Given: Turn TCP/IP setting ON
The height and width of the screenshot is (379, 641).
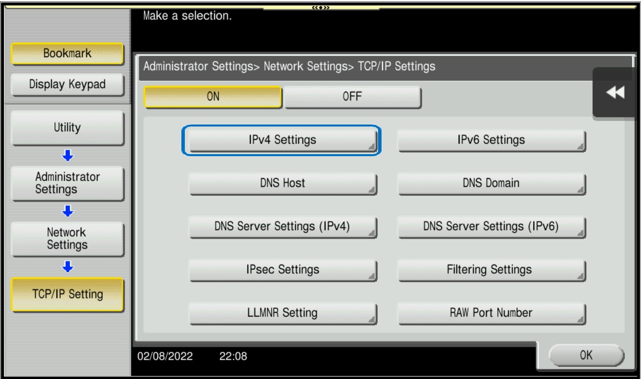Looking at the screenshot, I should coord(213,97).
